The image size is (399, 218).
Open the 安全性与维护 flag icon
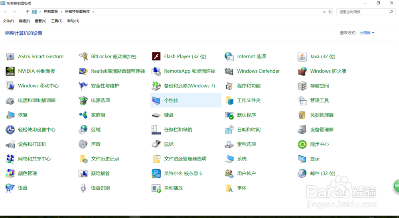pyautogui.click(x=83, y=86)
